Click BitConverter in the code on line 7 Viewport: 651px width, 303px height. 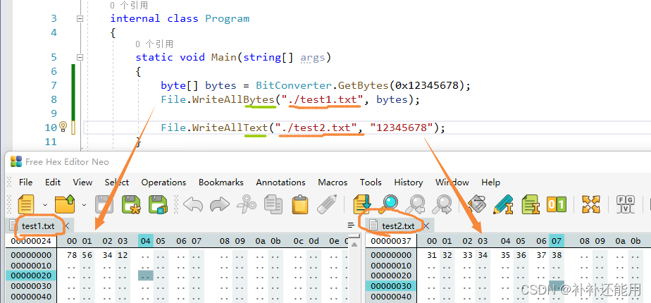click(x=293, y=85)
